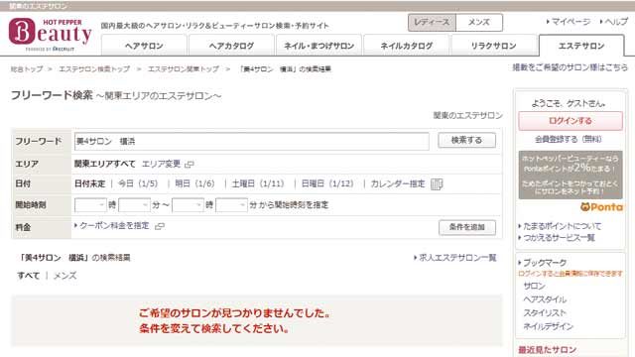Open the start minute dropdown
The width and height of the screenshot is (635, 357).
pos(134,205)
